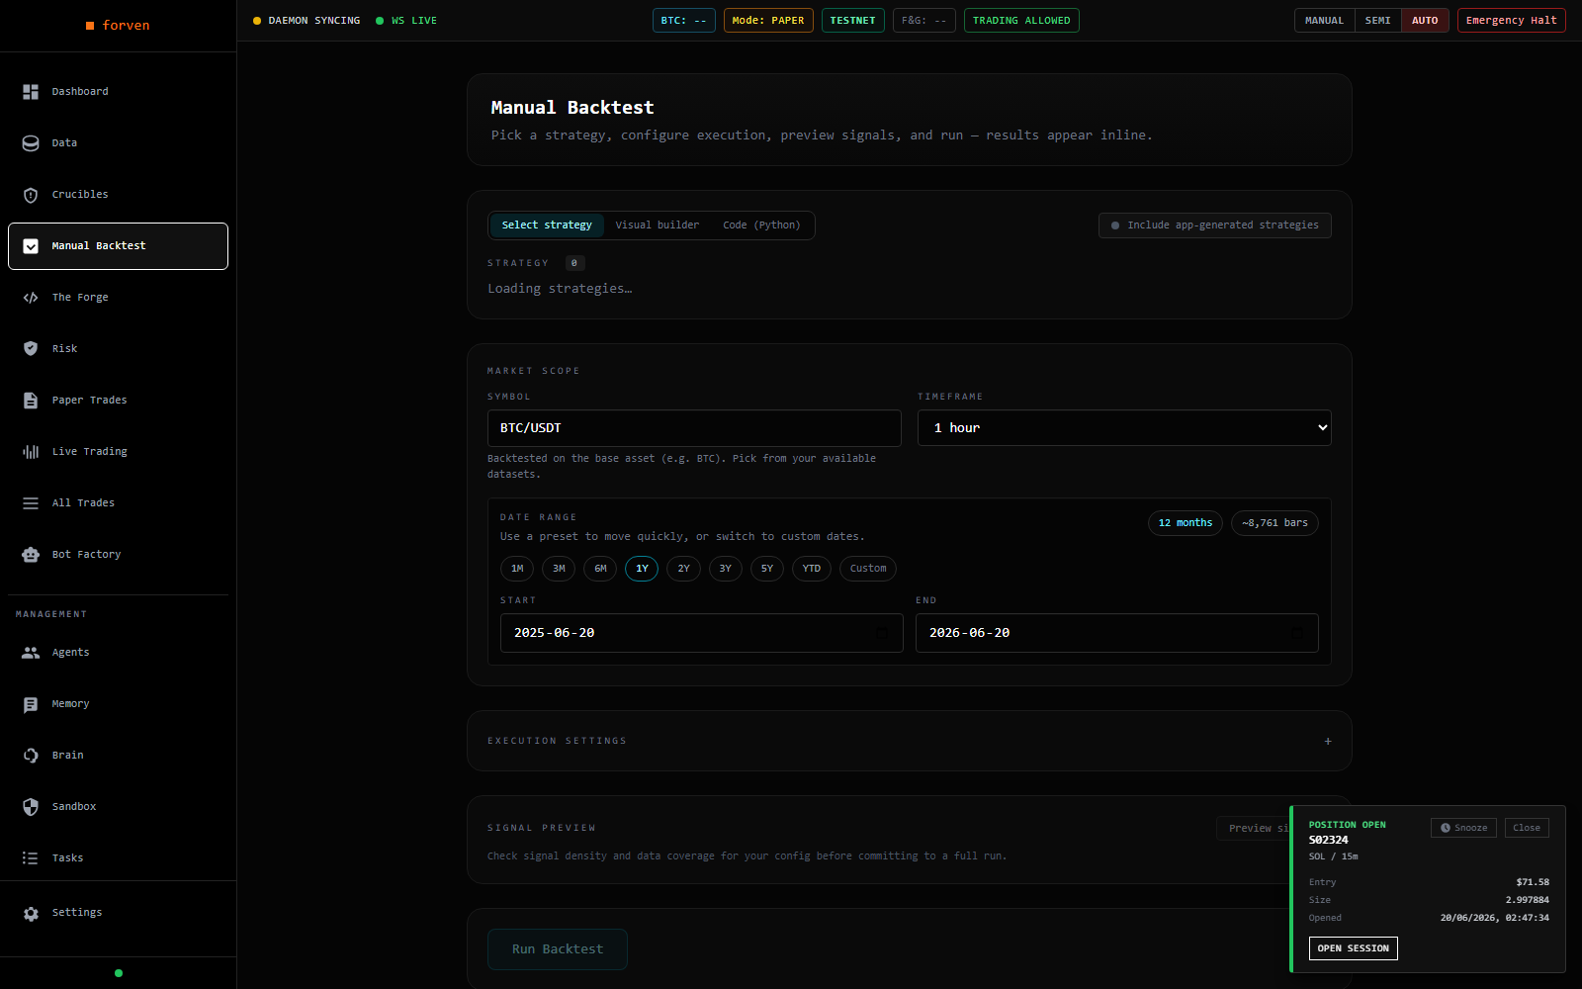1582x989 pixels.
Task: Select the 5Y date preset
Action: 767,569
